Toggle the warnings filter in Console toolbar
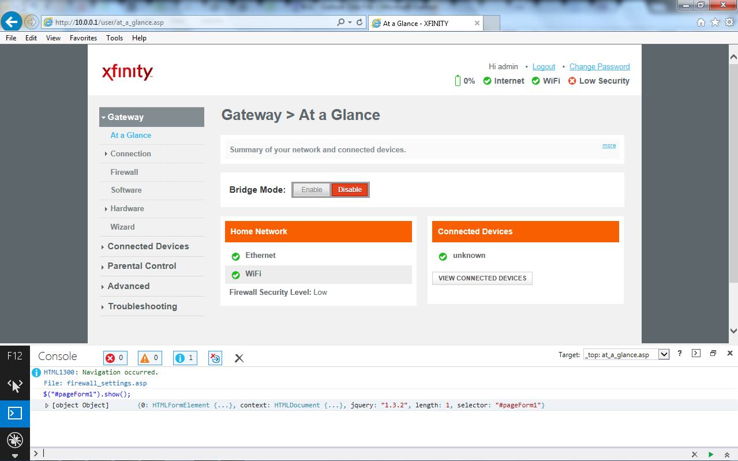Screen dimensions: 738x461 149,358
